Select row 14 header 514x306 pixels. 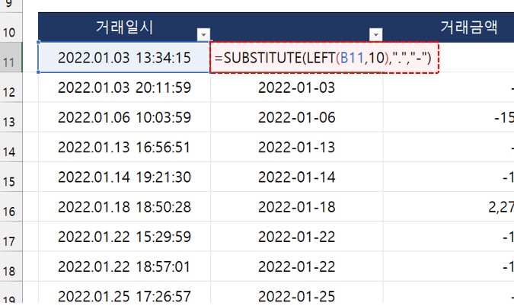tap(18, 151)
